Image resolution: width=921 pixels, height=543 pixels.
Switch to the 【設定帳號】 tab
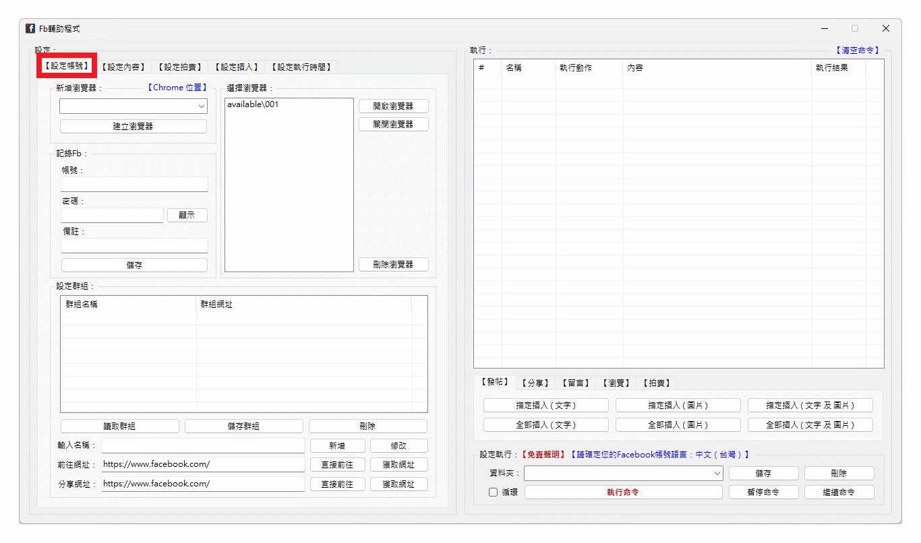(x=67, y=66)
